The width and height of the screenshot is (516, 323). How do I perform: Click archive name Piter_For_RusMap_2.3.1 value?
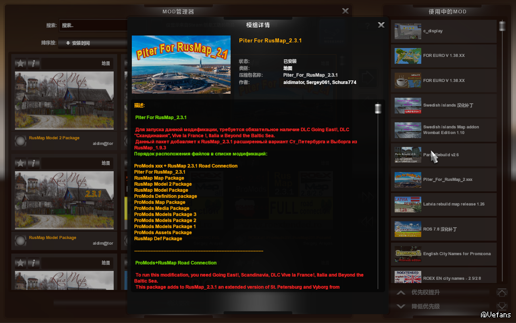point(310,75)
